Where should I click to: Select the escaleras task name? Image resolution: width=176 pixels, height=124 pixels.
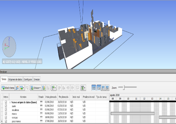(x=15, y=110)
